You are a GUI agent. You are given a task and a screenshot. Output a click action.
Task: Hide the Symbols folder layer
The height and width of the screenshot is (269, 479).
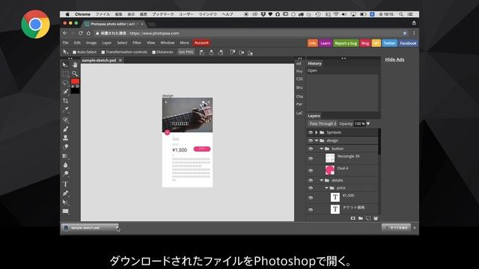311,132
